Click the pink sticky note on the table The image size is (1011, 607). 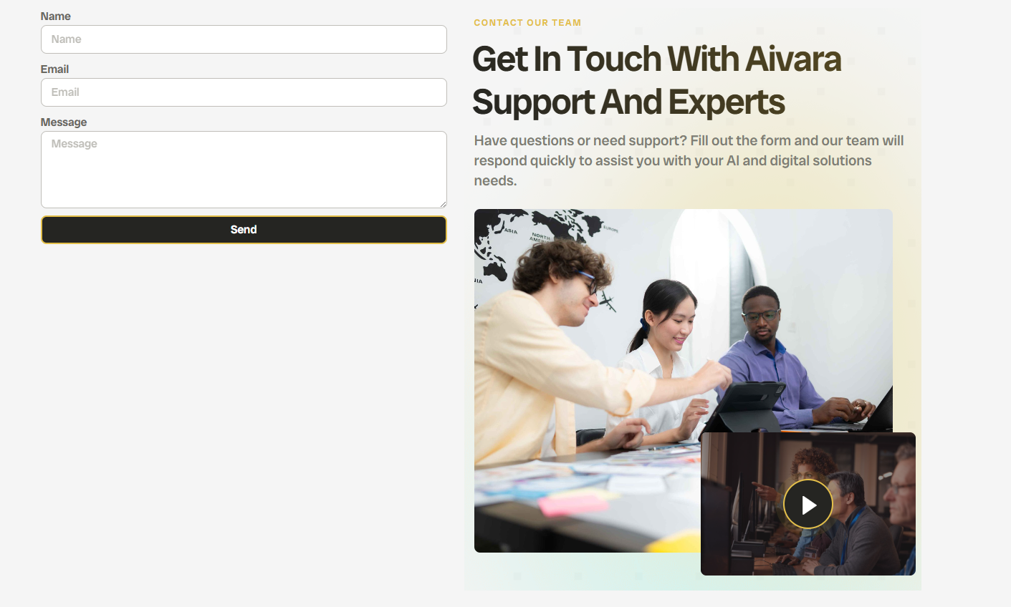point(573,505)
